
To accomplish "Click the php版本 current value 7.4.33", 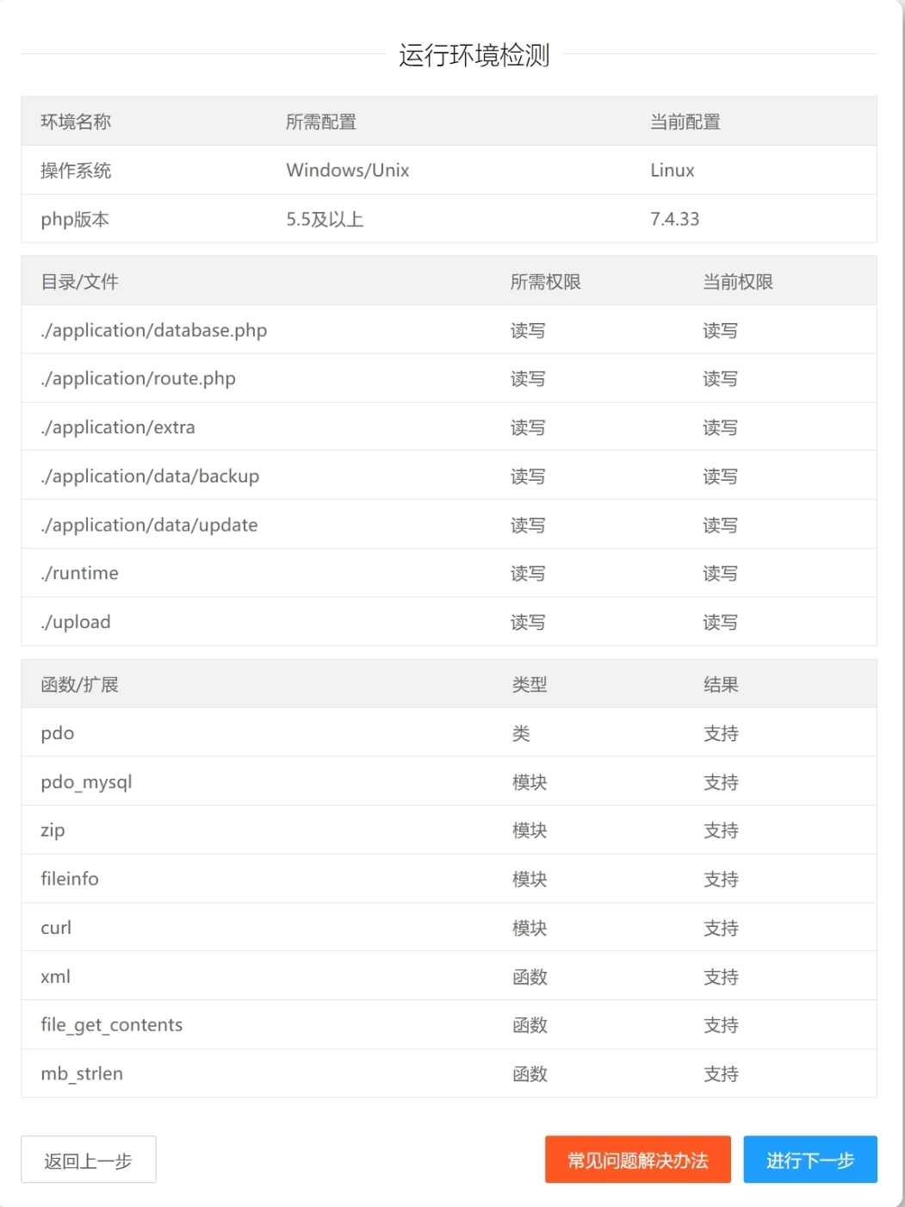I will pyautogui.click(x=674, y=219).
